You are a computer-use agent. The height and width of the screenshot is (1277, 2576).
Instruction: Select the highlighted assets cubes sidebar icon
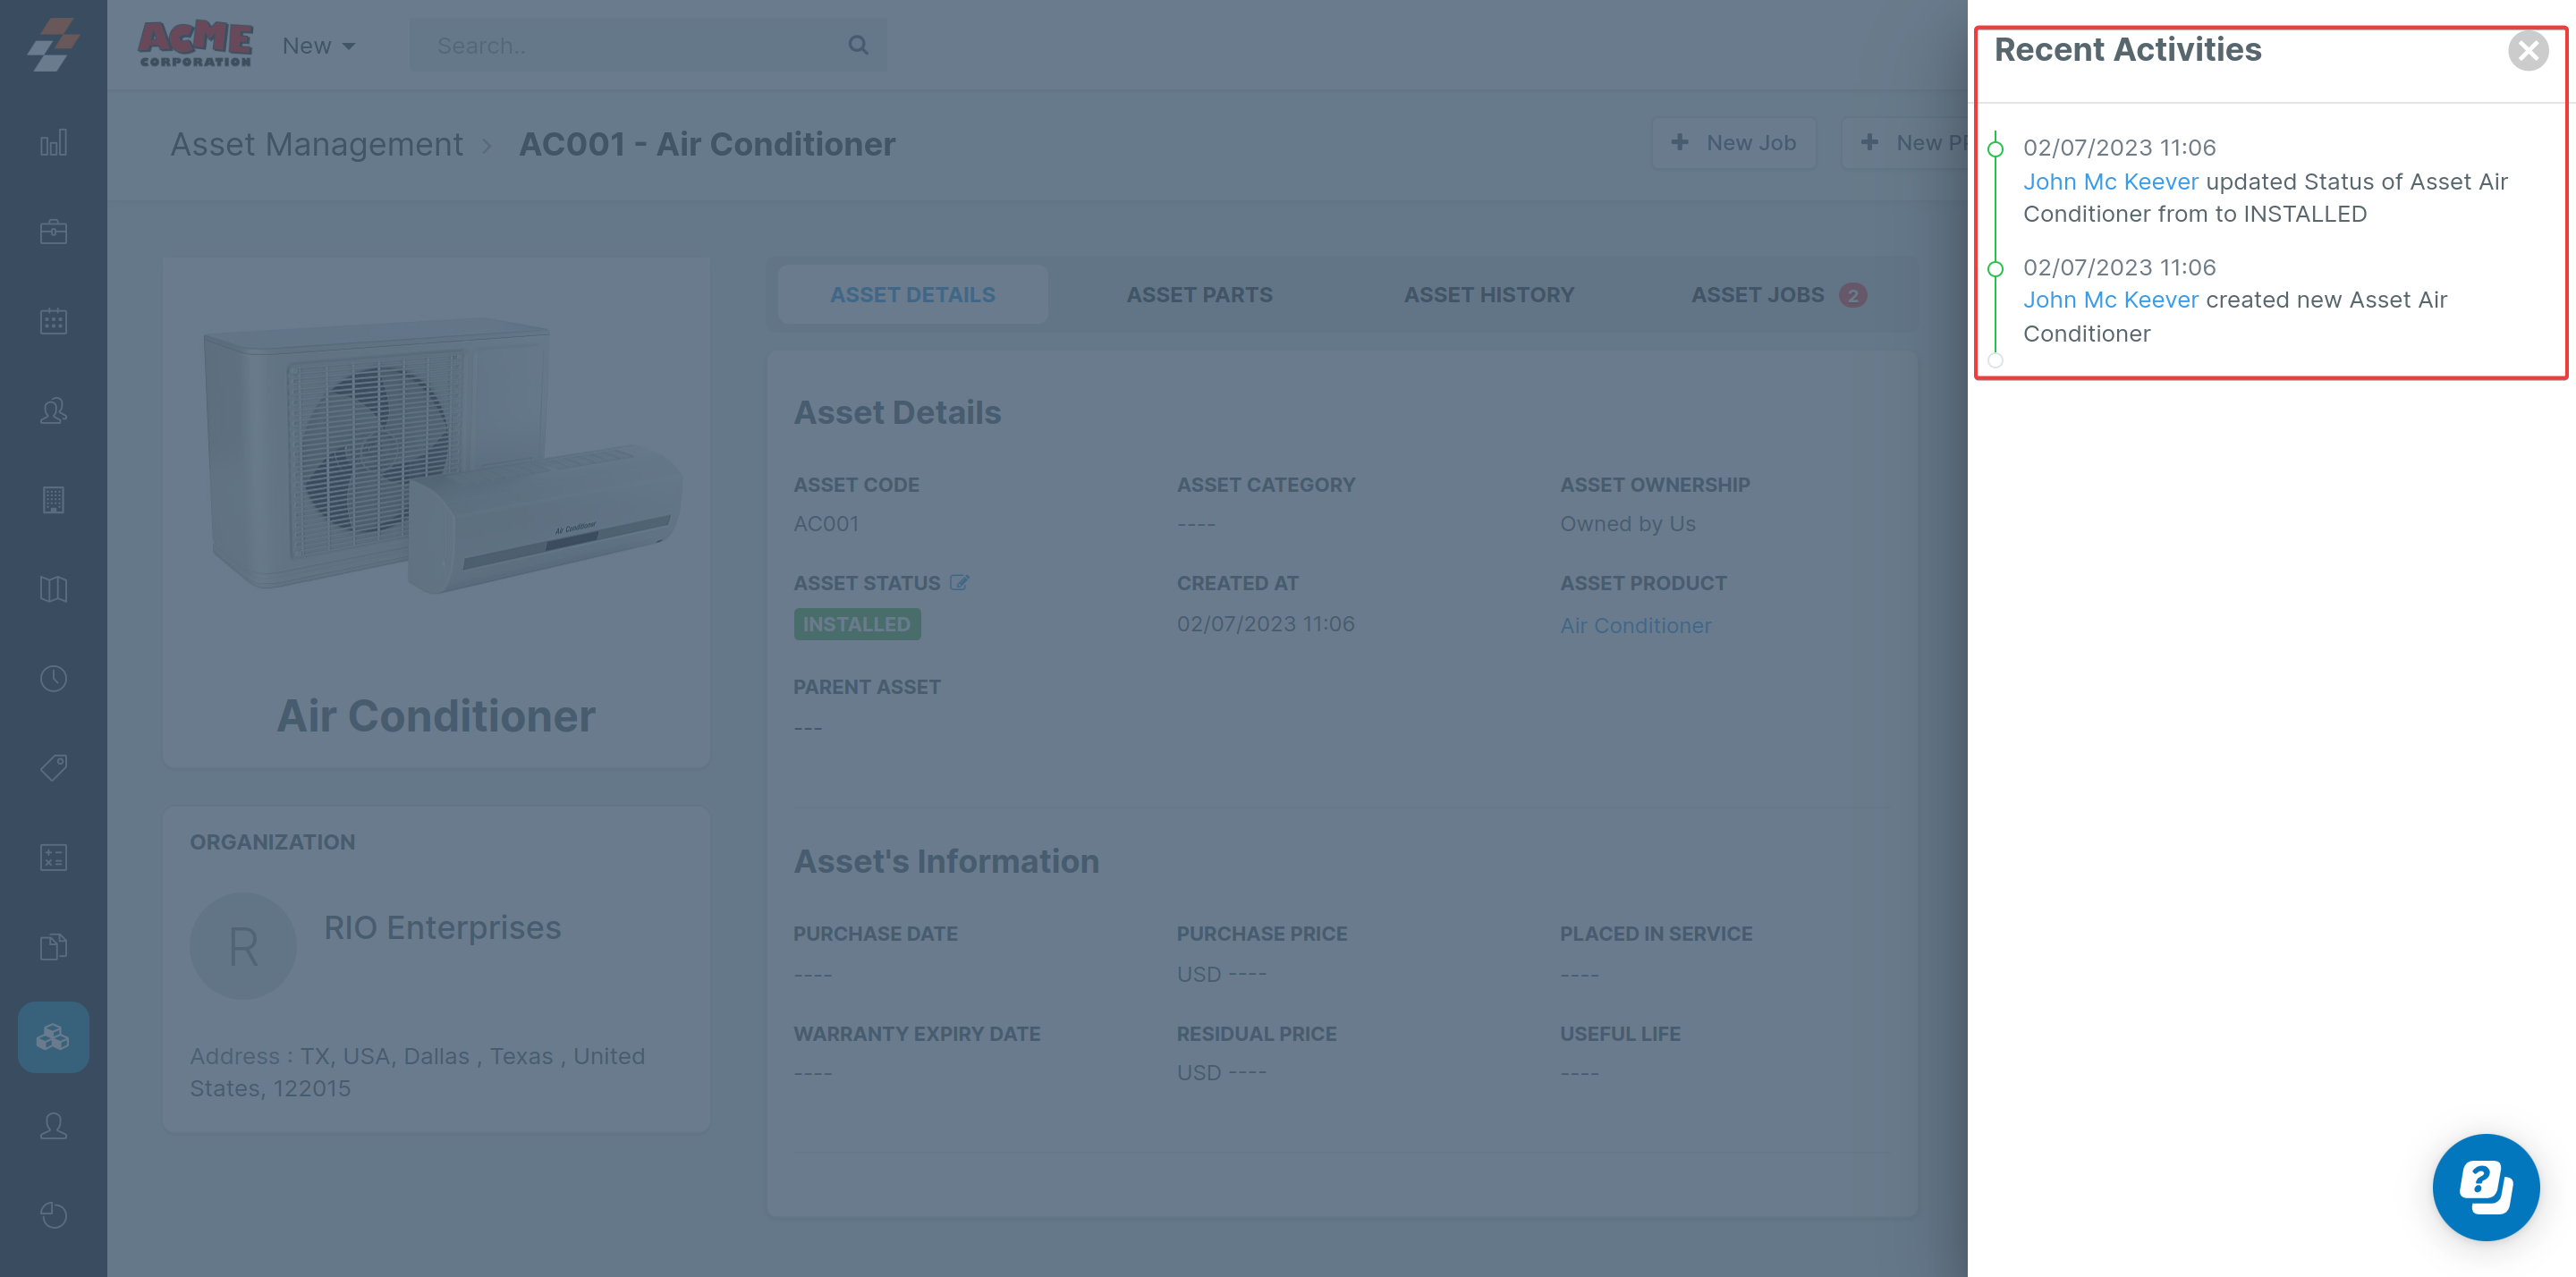click(x=53, y=1037)
